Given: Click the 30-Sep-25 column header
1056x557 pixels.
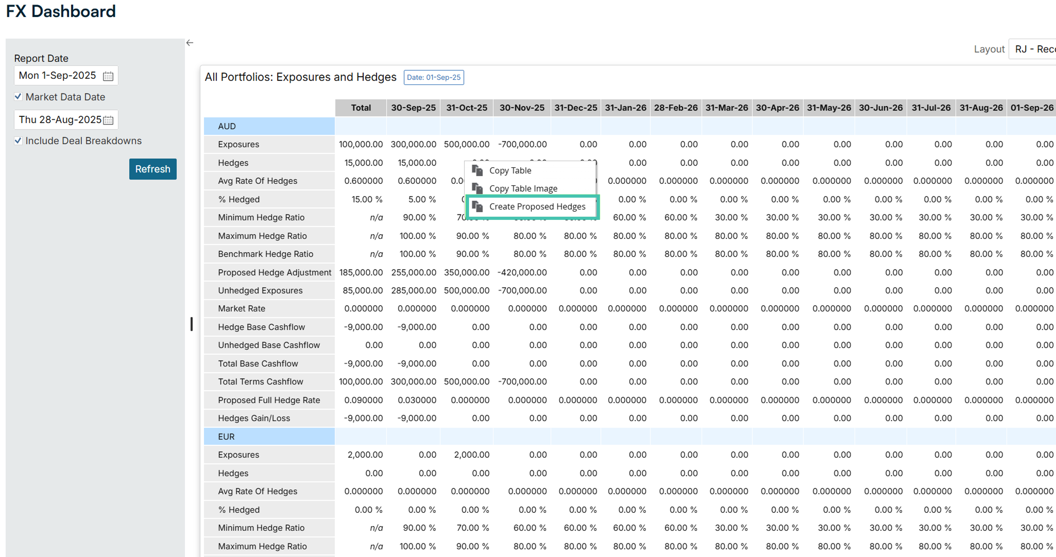Looking at the screenshot, I should pos(413,108).
